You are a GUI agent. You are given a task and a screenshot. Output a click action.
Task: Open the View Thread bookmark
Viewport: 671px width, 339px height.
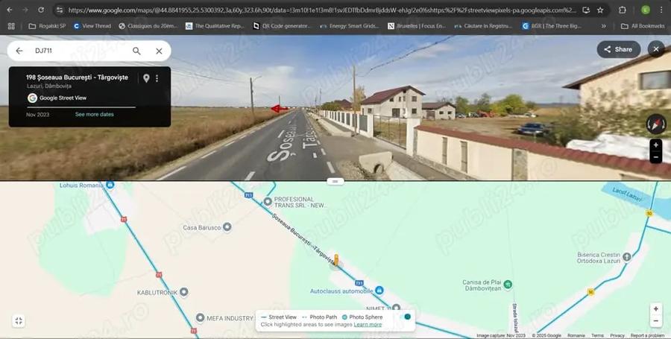tap(92, 26)
